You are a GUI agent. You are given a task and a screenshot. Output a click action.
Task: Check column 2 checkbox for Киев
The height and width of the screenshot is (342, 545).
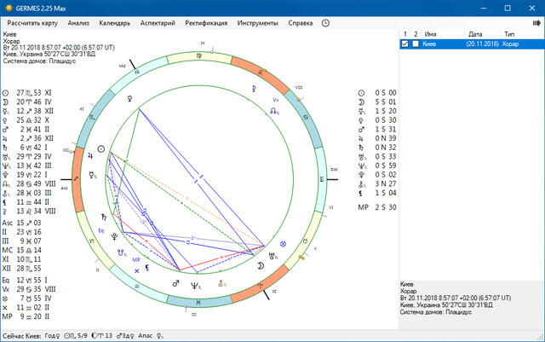point(416,43)
